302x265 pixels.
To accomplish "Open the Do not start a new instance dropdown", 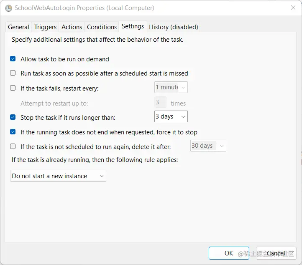I will [x=58, y=176].
